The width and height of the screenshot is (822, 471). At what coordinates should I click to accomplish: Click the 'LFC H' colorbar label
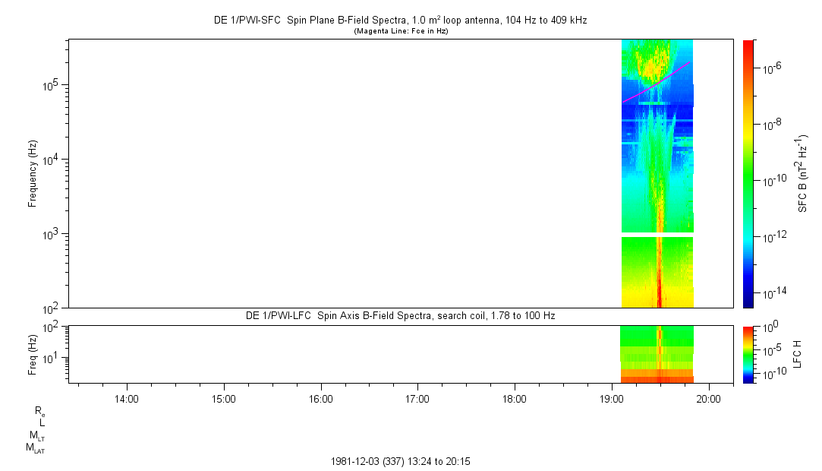(797, 354)
